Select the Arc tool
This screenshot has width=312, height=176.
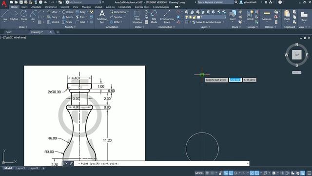[x=33, y=15]
